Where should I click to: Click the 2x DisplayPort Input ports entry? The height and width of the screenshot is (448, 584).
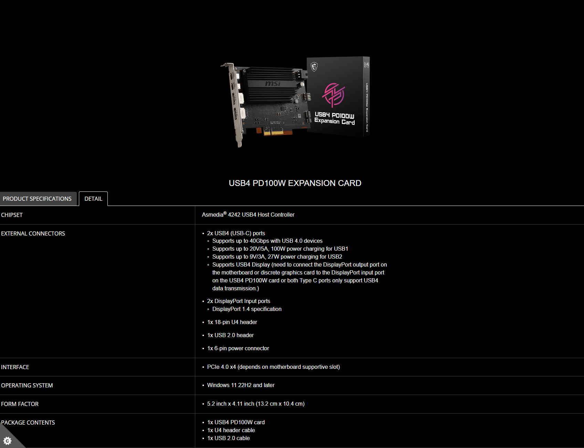(x=239, y=301)
